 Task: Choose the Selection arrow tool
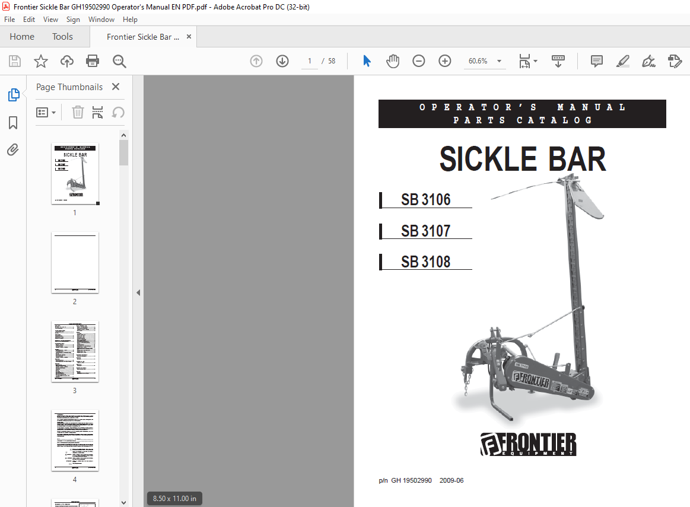367,61
